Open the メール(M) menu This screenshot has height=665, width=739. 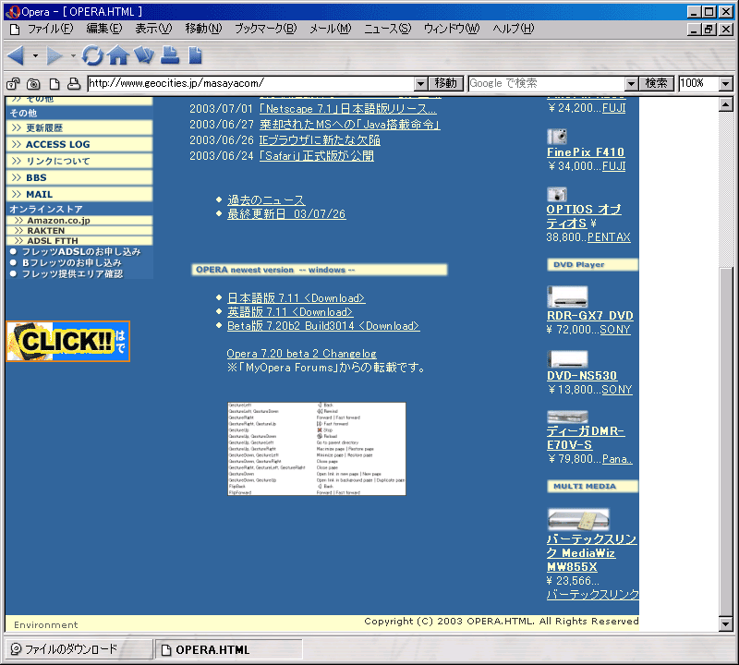(331, 29)
